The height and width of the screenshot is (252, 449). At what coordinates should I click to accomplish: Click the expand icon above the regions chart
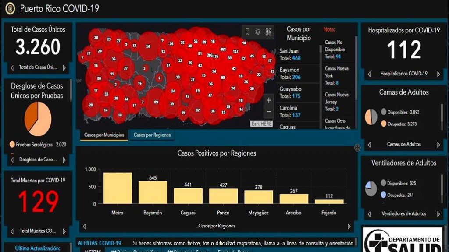click(357, 148)
